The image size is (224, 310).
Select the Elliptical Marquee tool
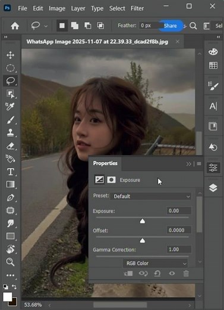click(x=10, y=68)
